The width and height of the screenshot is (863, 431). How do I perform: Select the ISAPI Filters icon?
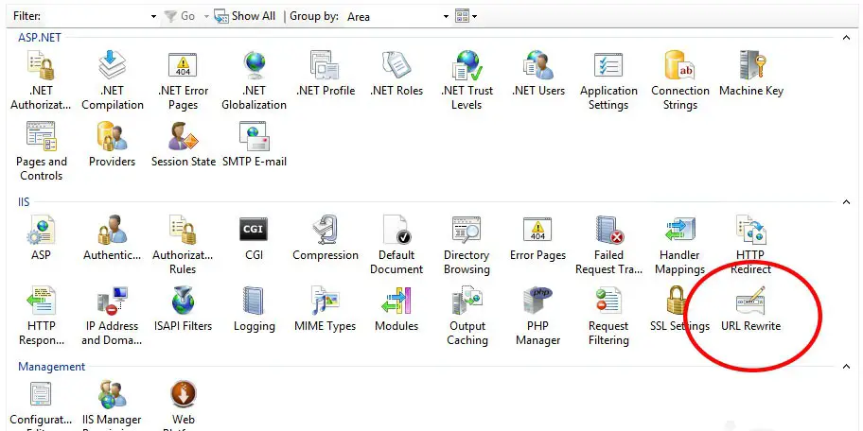pos(183,309)
